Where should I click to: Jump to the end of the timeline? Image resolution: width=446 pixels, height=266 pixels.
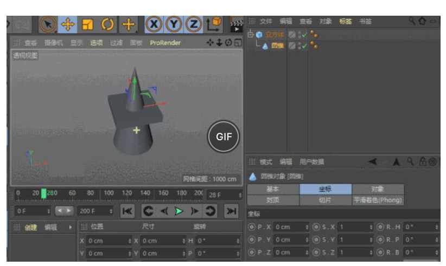pyautogui.click(x=232, y=211)
